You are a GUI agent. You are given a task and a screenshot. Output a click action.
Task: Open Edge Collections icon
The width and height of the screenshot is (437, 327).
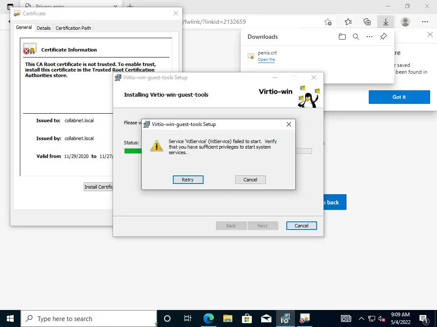367,22
